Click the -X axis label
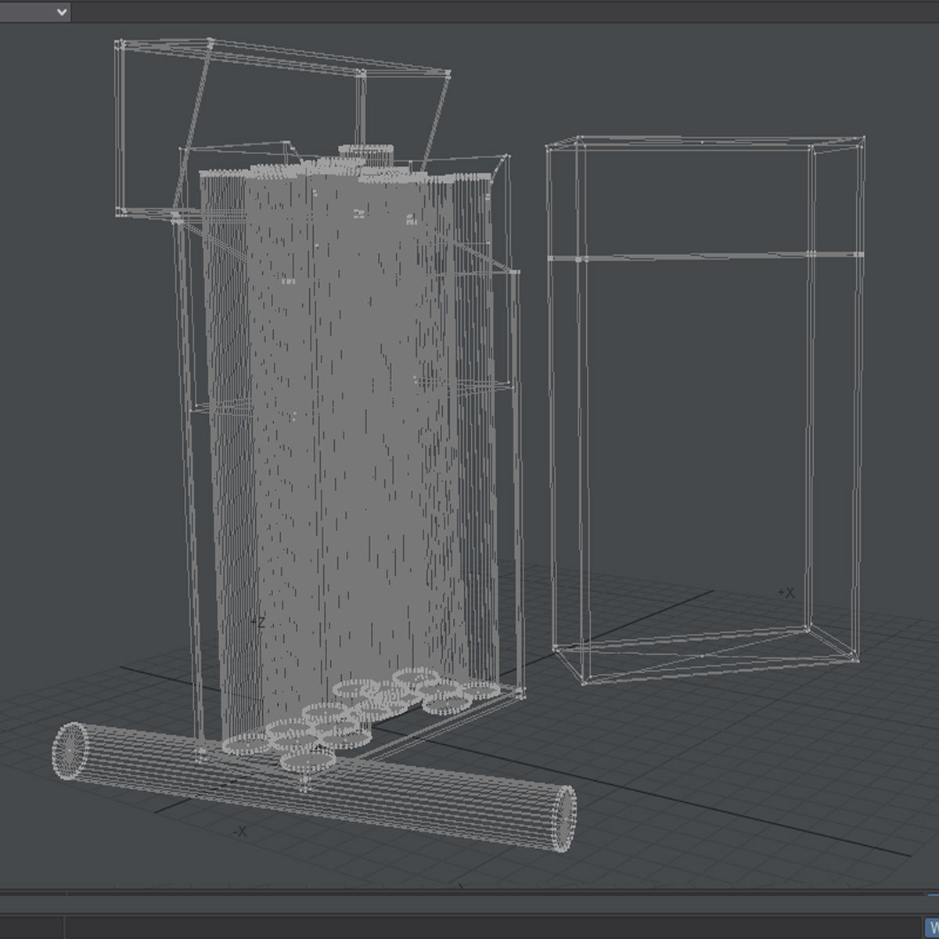This screenshot has width=939, height=939. 239,832
